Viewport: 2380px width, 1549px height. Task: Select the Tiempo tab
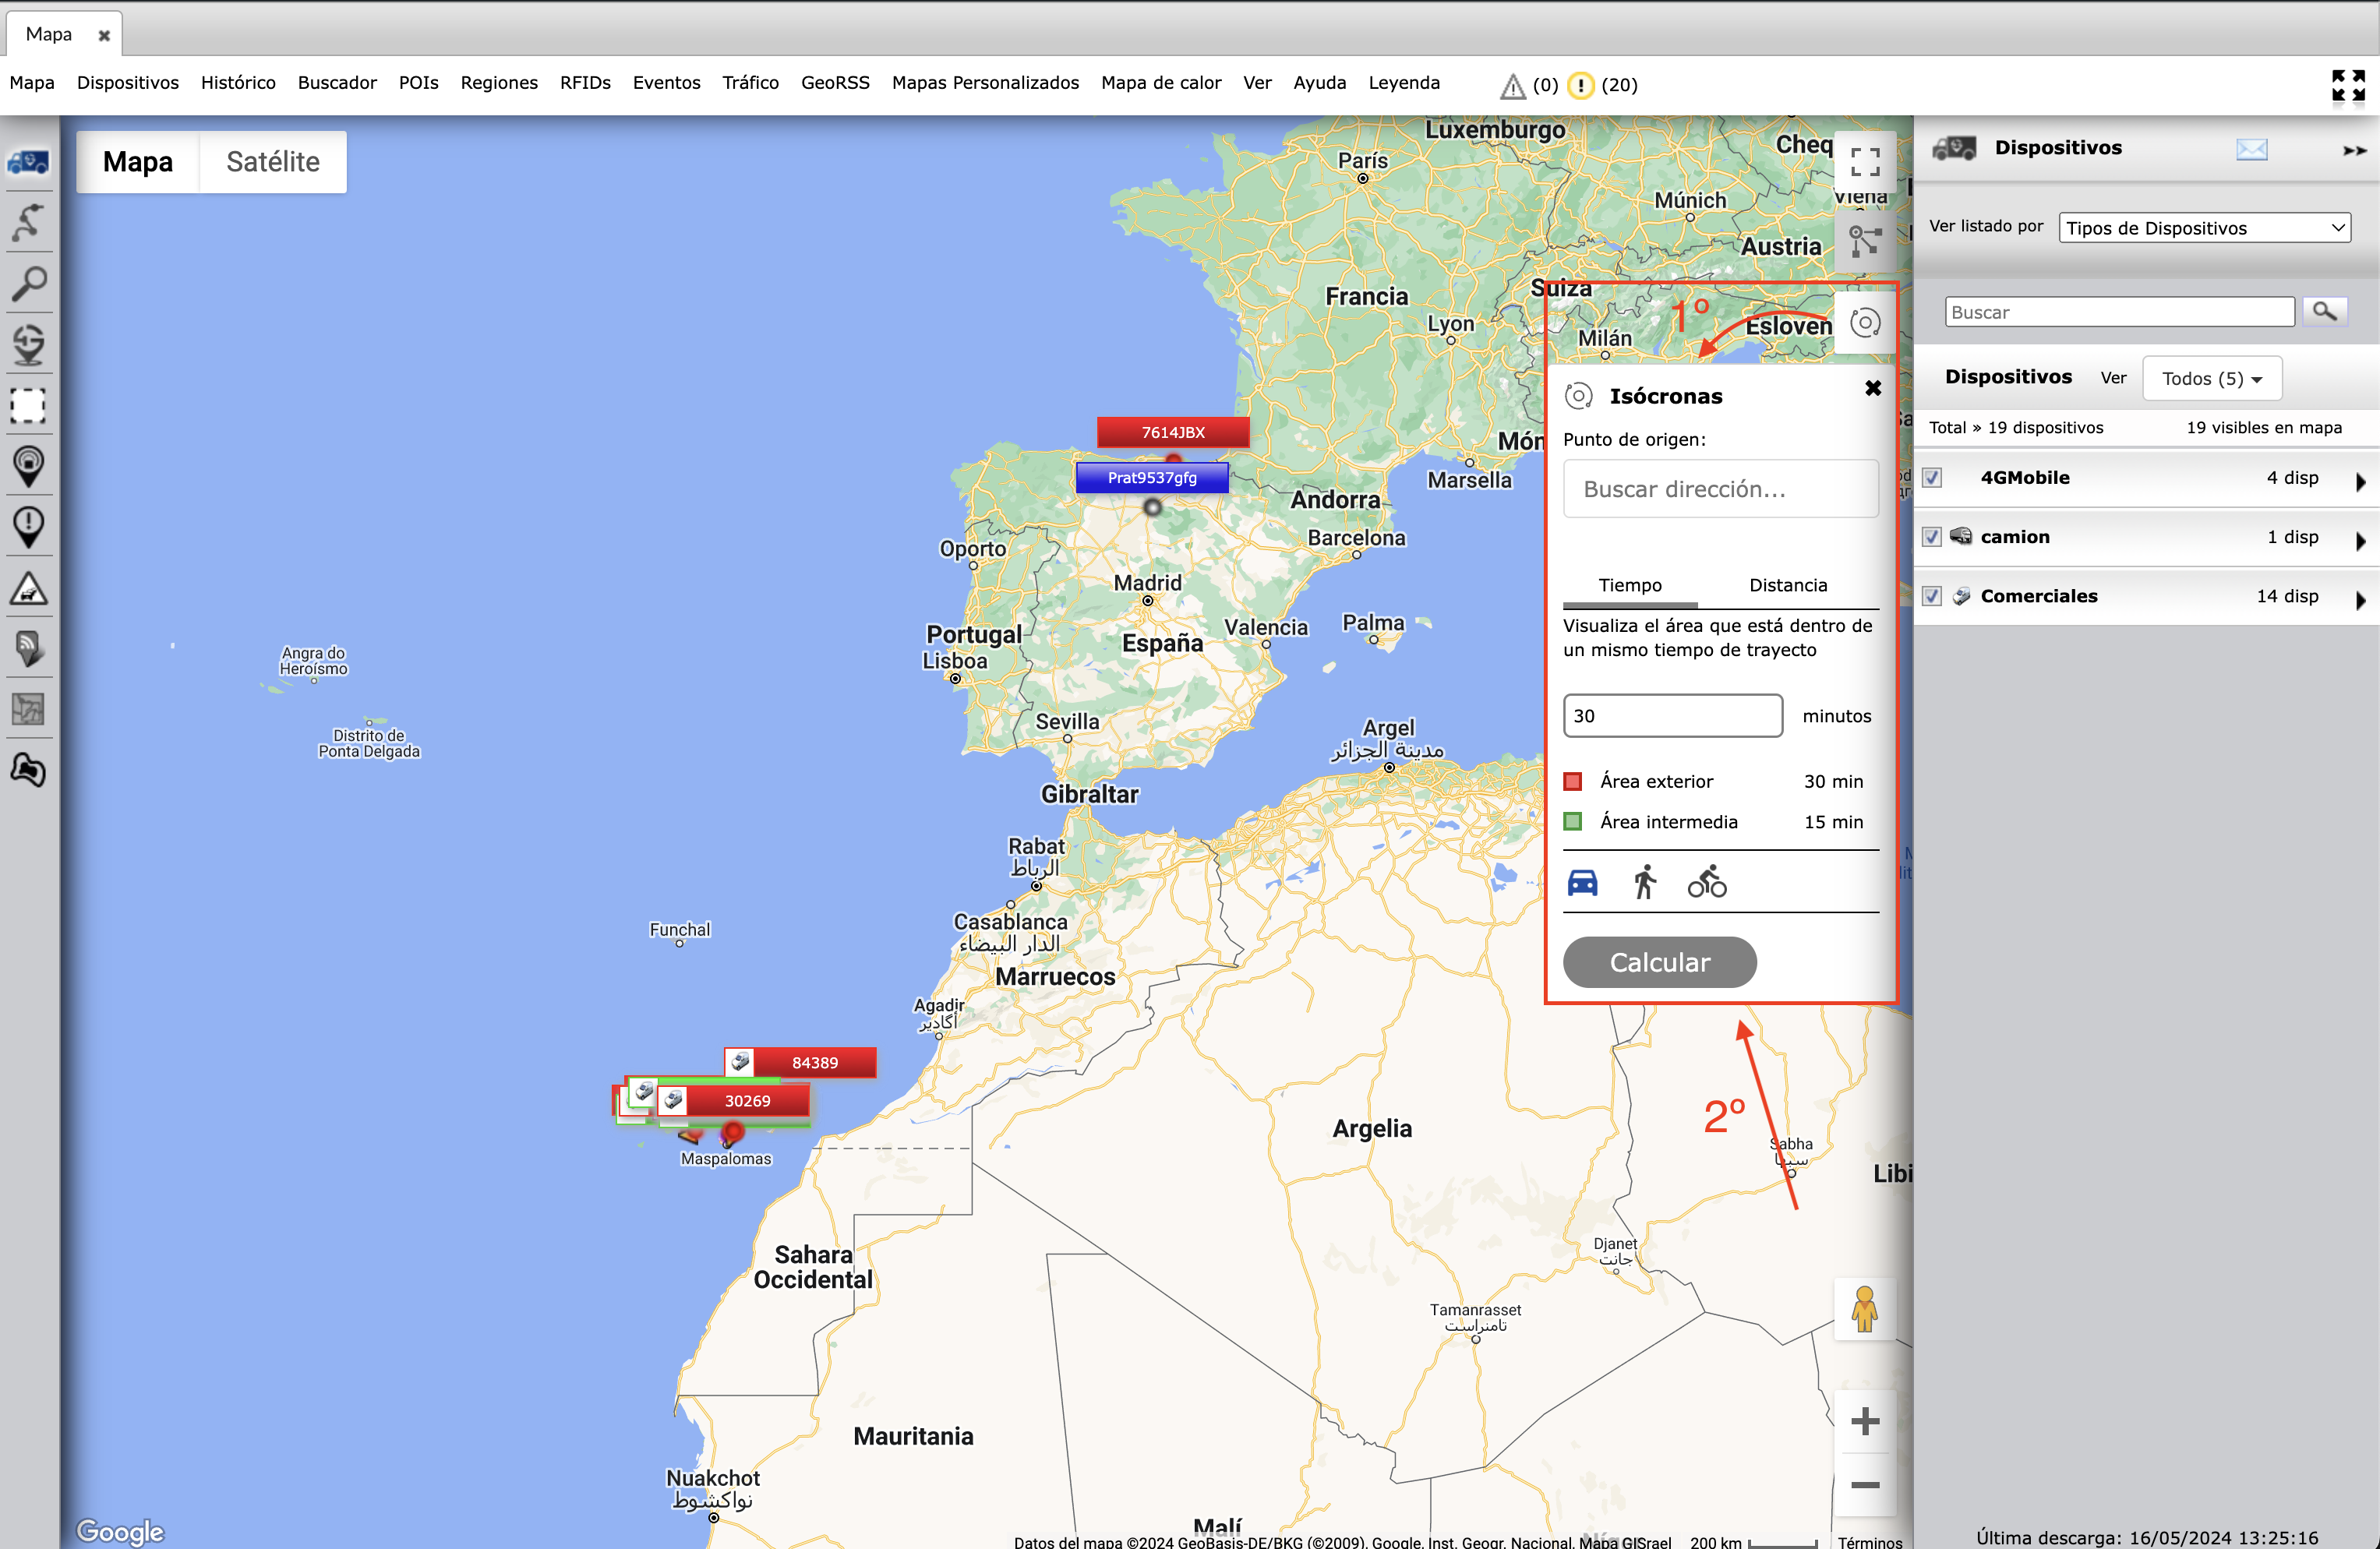(x=1630, y=586)
